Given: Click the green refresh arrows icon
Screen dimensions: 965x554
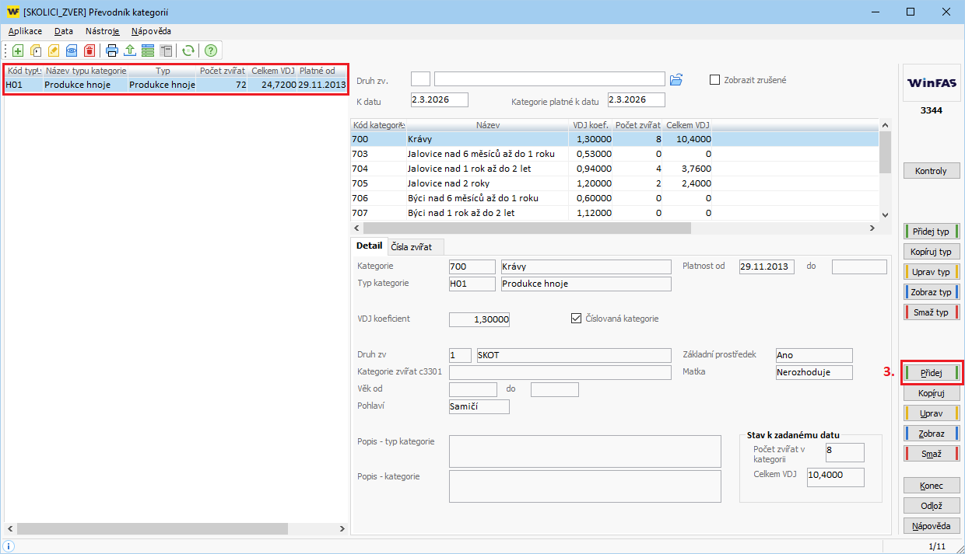Looking at the screenshot, I should pyautogui.click(x=188, y=51).
